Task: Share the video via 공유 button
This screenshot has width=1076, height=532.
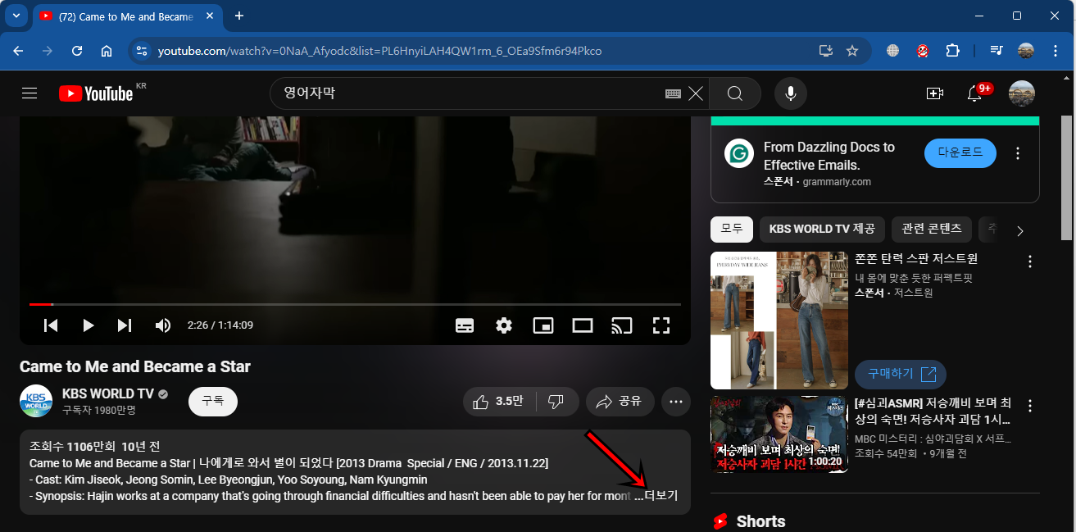Action: (x=620, y=402)
